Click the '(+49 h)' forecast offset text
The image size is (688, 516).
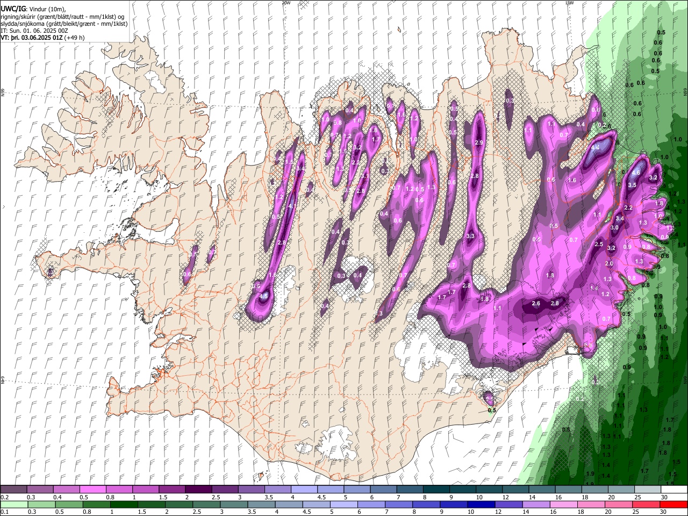click(x=75, y=38)
